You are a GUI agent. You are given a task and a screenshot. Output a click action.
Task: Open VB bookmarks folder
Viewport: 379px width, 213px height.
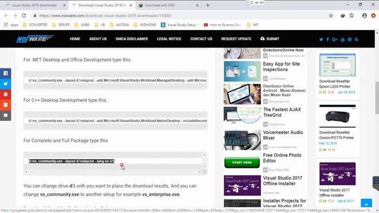point(99,25)
